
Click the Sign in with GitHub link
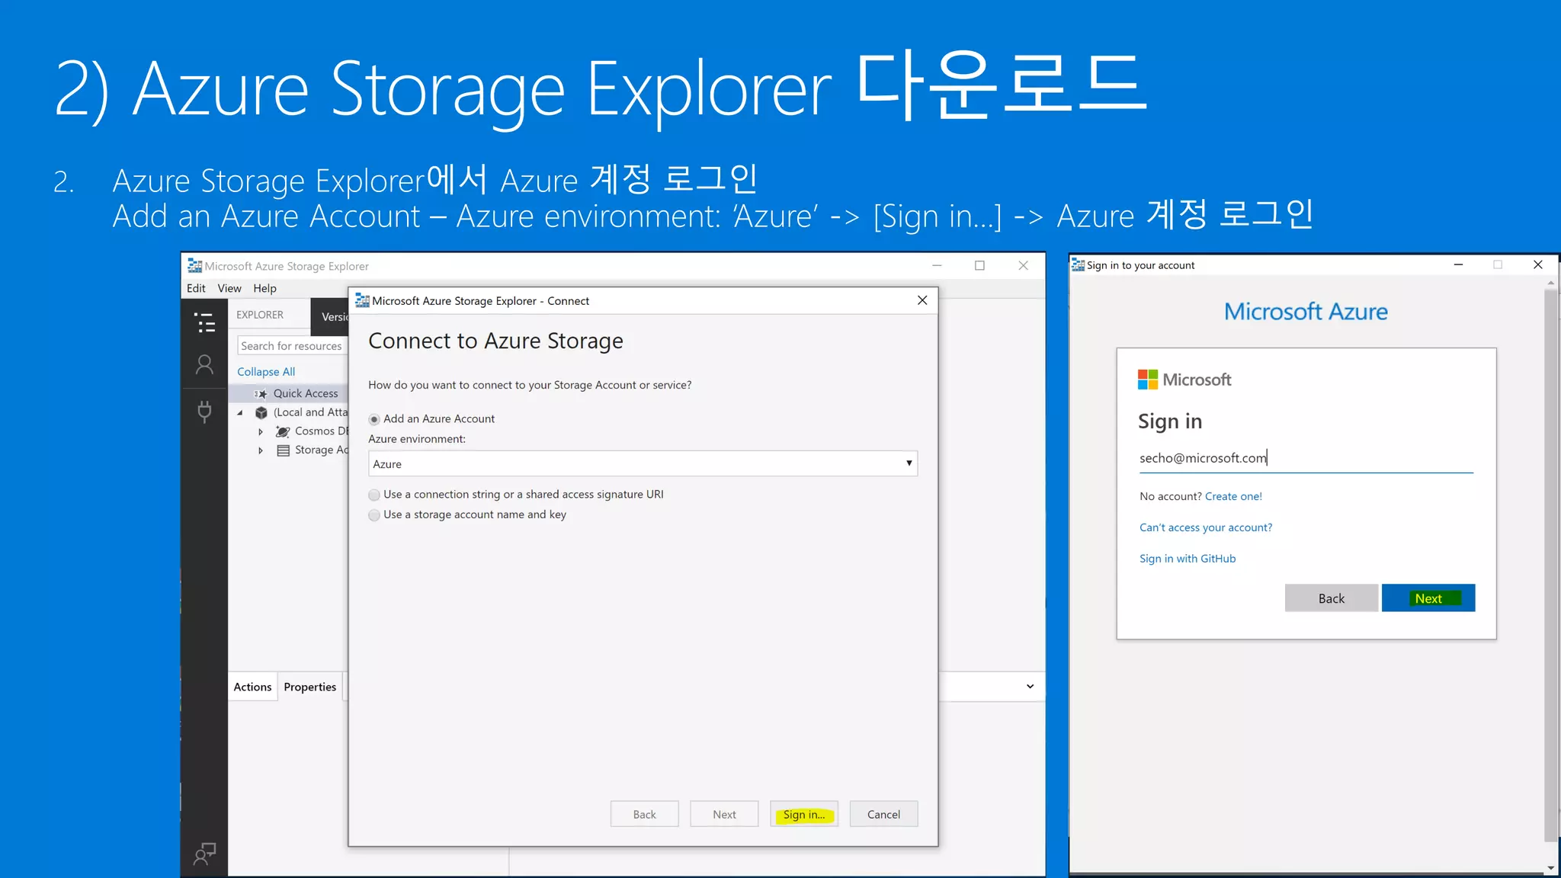(1187, 559)
